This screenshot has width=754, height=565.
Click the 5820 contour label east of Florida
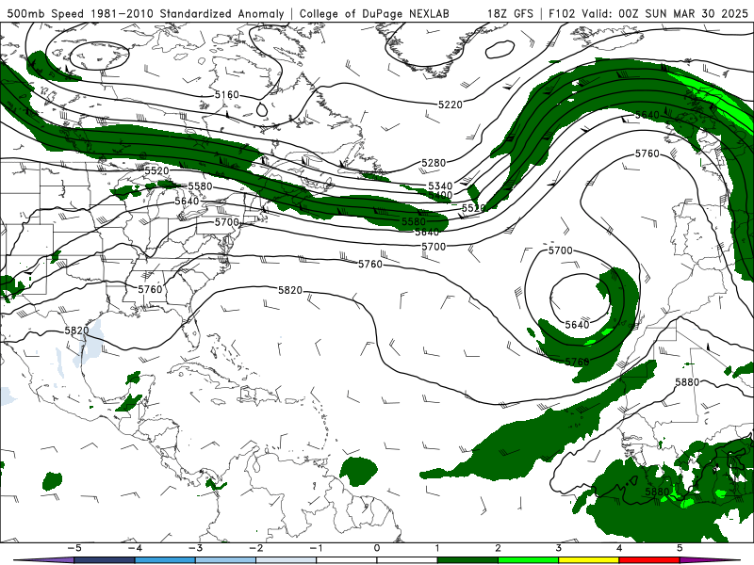(290, 290)
